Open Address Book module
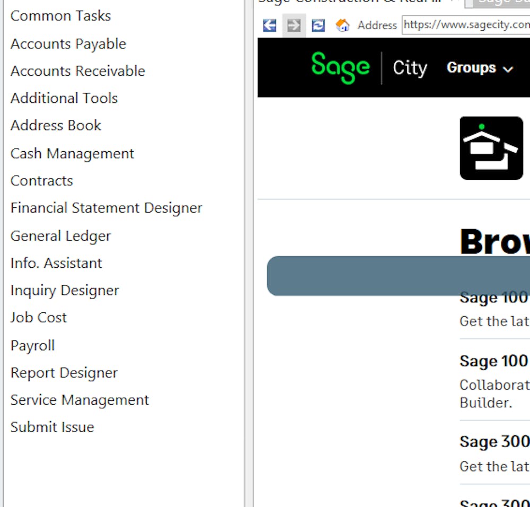The width and height of the screenshot is (530, 507). coord(56,126)
